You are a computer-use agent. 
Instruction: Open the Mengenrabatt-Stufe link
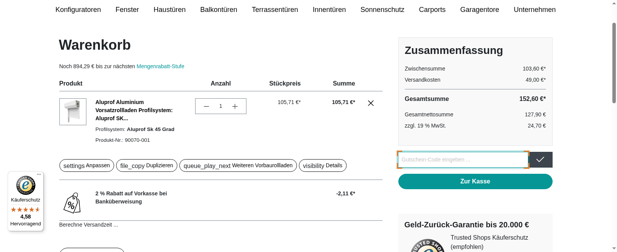[x=160, y=66]
